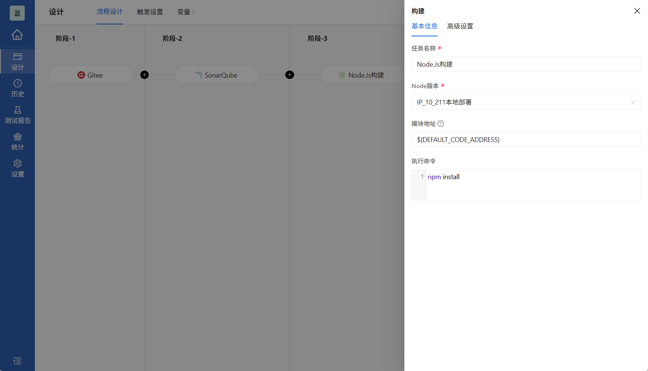This screenshot has width=648, height=371.
Task: Open the 触发设置 tab
Action: click(x=150, y=12)
